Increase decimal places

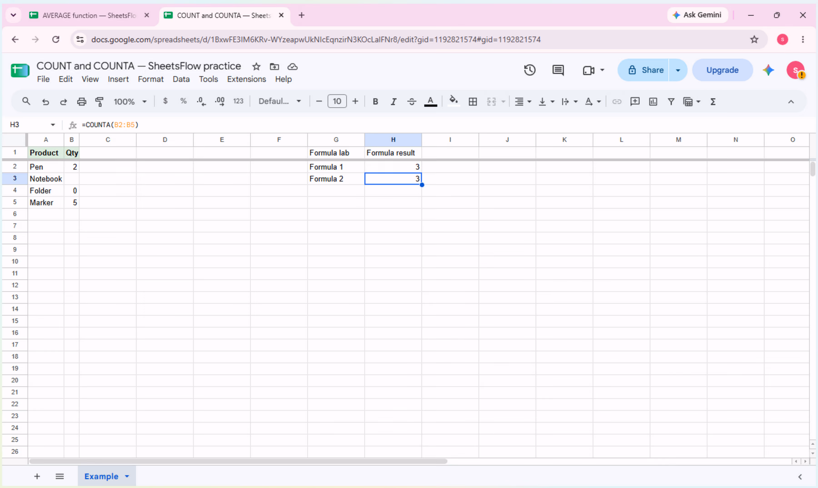(219, 101)
